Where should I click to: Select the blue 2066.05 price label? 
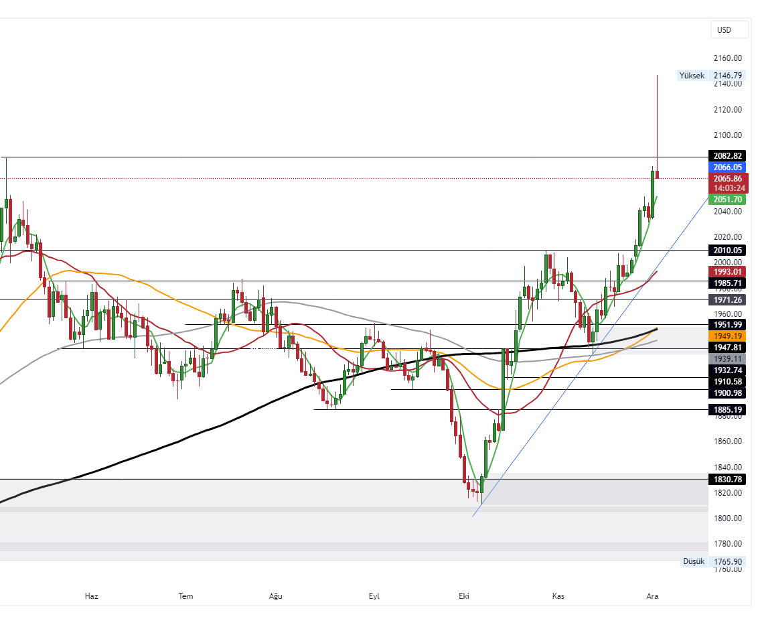click(728, 167)
